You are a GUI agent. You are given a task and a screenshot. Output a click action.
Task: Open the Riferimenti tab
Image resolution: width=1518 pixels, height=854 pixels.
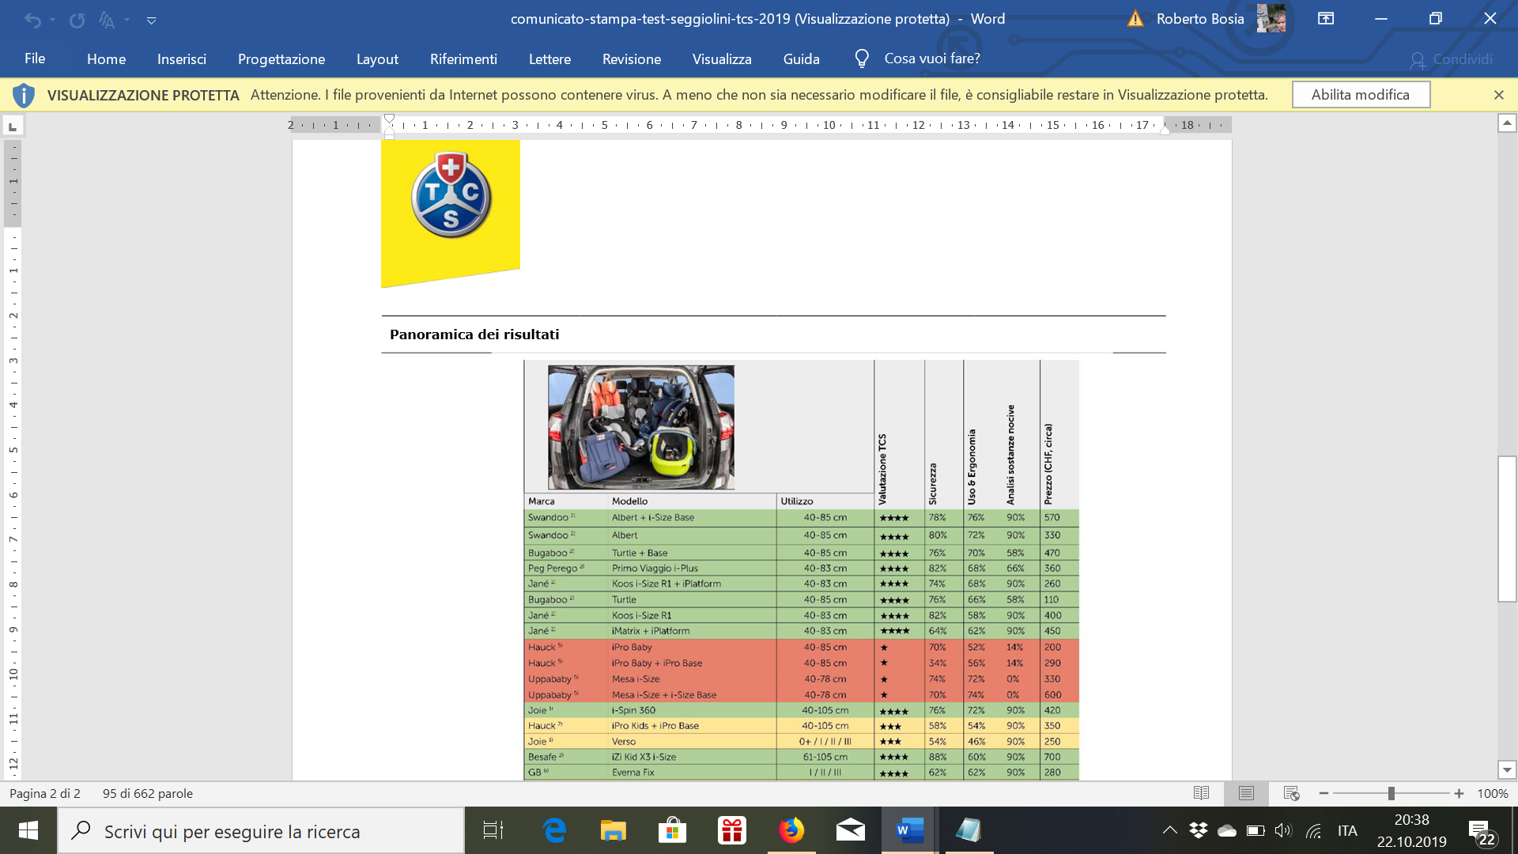coord(463,59)
